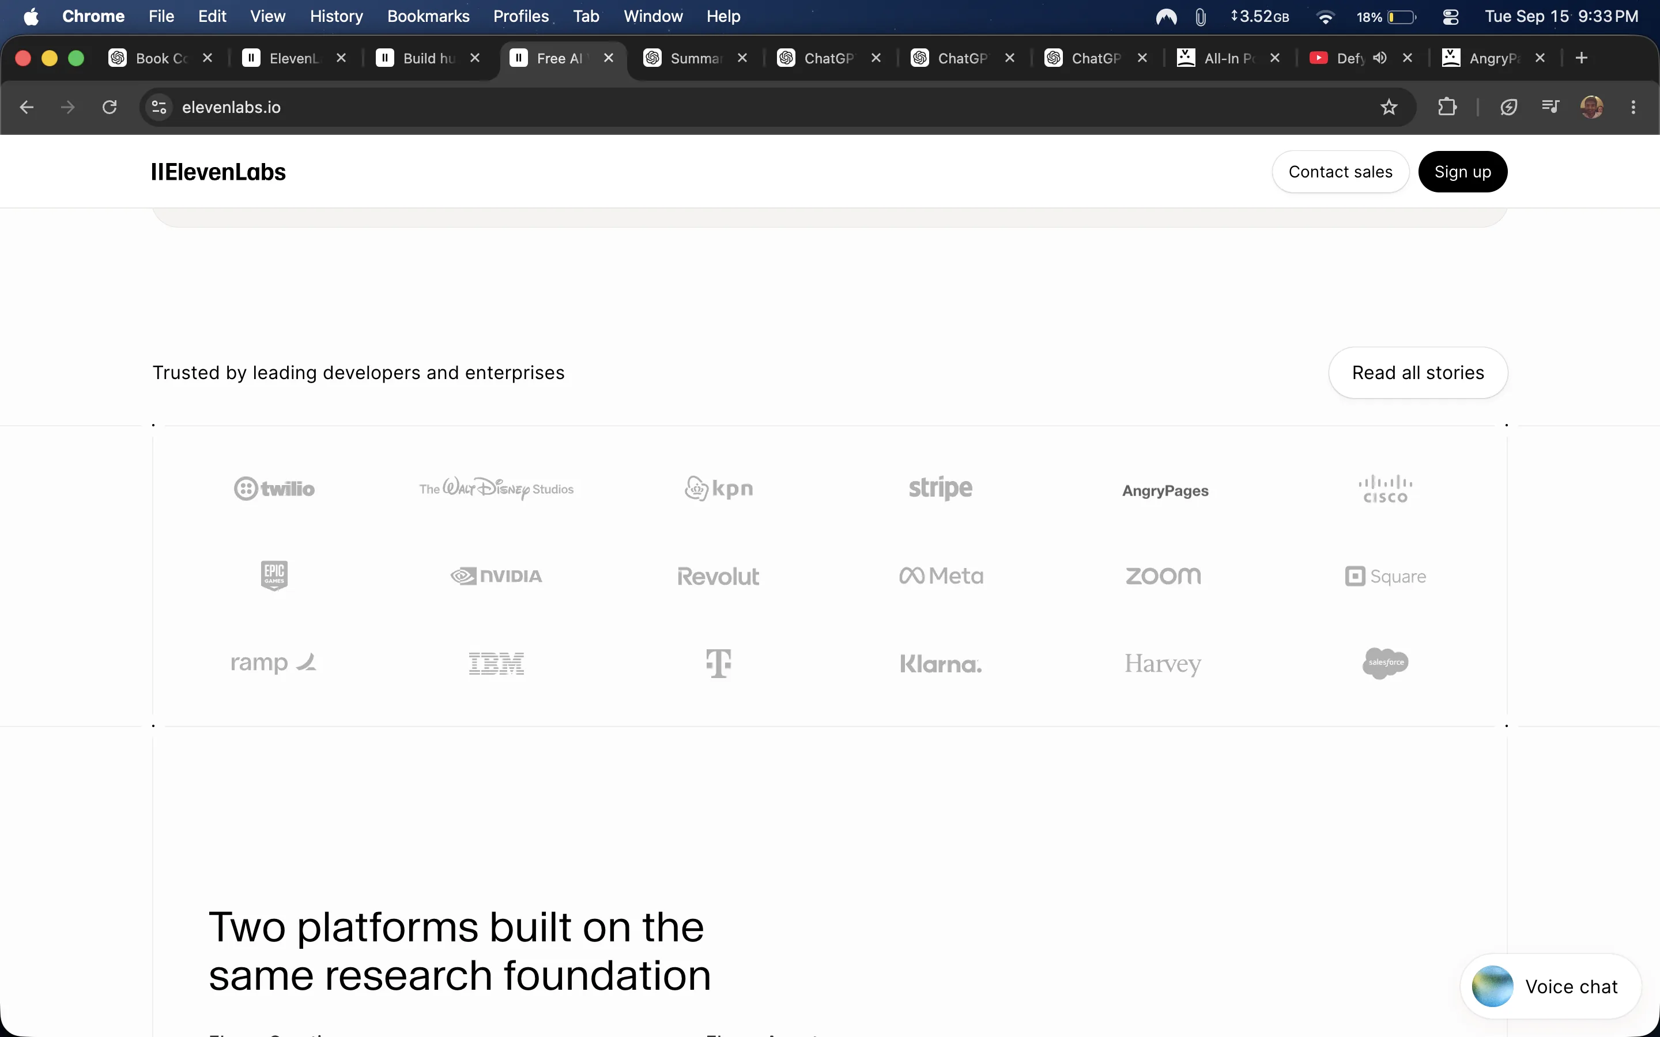
Task: Open a new tab with plus button
Action: [1581, 58]
